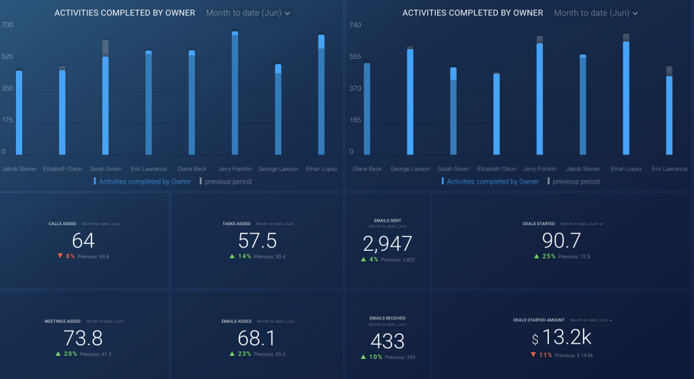Toggle 'previous period' legend in right chart

tap(575, 182)
